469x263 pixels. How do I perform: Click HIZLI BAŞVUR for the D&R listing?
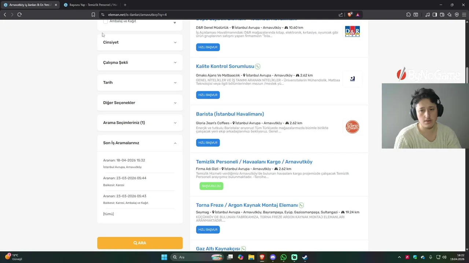(x=208, y=47)
